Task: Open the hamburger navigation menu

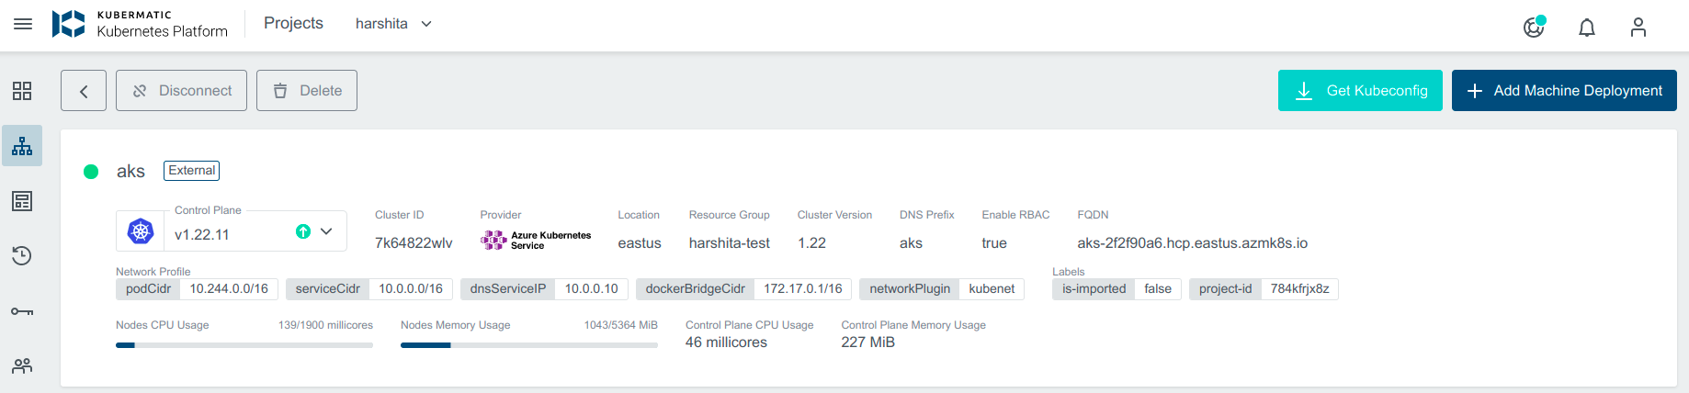Action: 23,24
